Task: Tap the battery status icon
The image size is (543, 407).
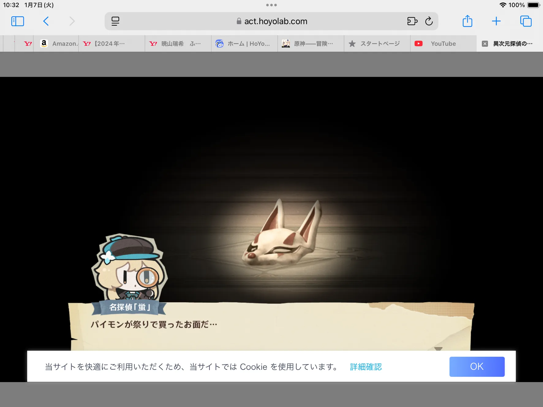Action: [x=534, y=5]
